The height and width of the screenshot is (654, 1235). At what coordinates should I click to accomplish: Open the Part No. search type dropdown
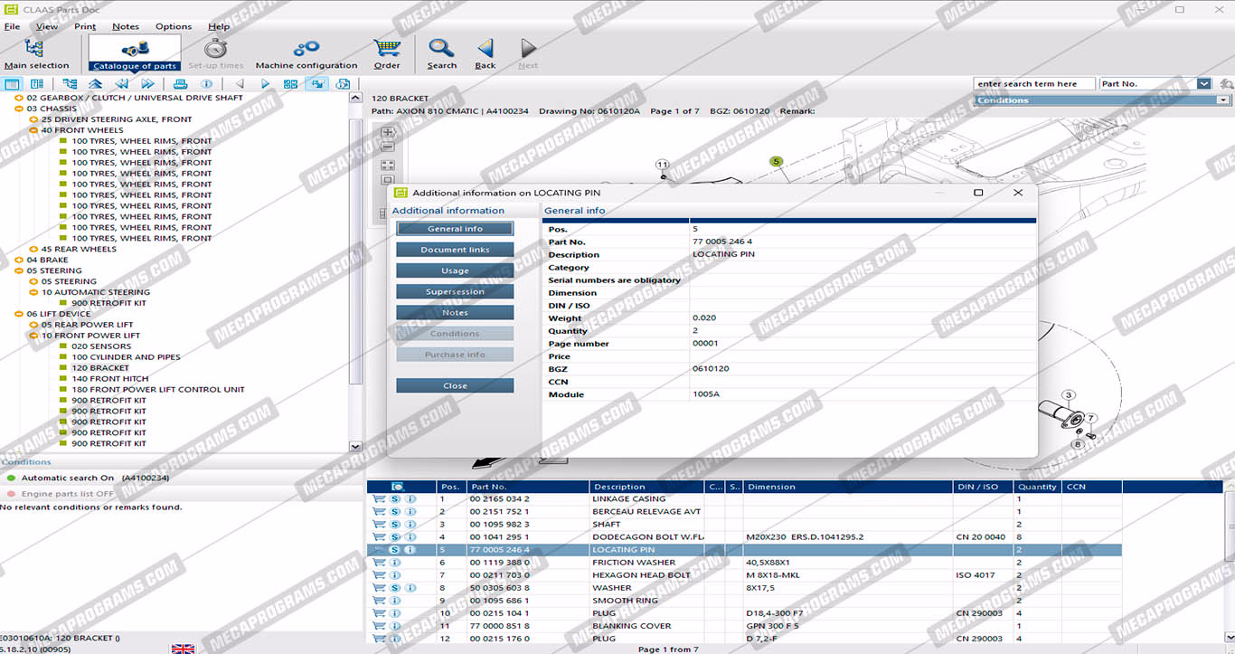point(1203,84)
